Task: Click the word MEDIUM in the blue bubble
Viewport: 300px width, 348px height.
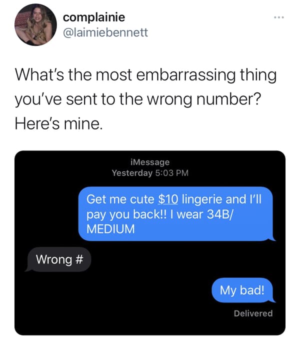Action: point(110,229)
